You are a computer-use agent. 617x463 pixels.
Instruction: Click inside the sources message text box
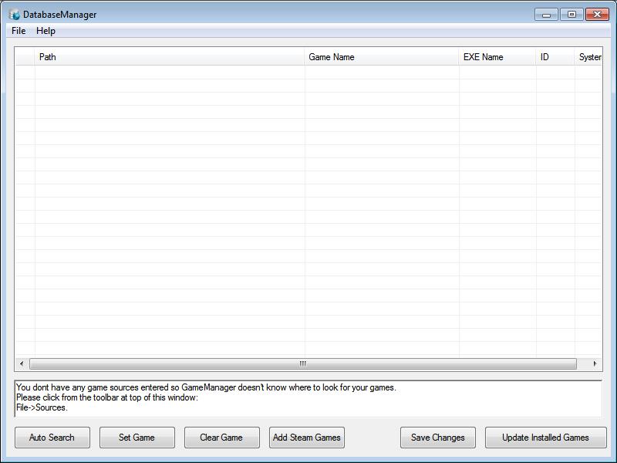pos(308,398)
